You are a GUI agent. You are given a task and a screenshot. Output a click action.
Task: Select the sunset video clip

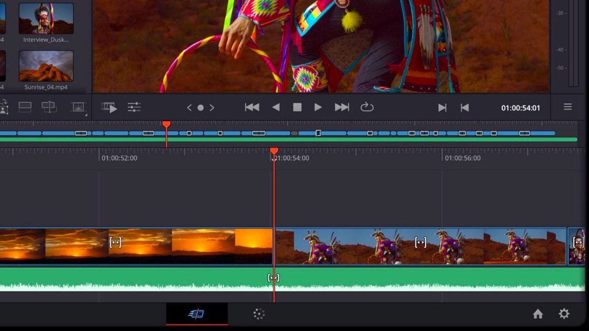coord(136,246)
